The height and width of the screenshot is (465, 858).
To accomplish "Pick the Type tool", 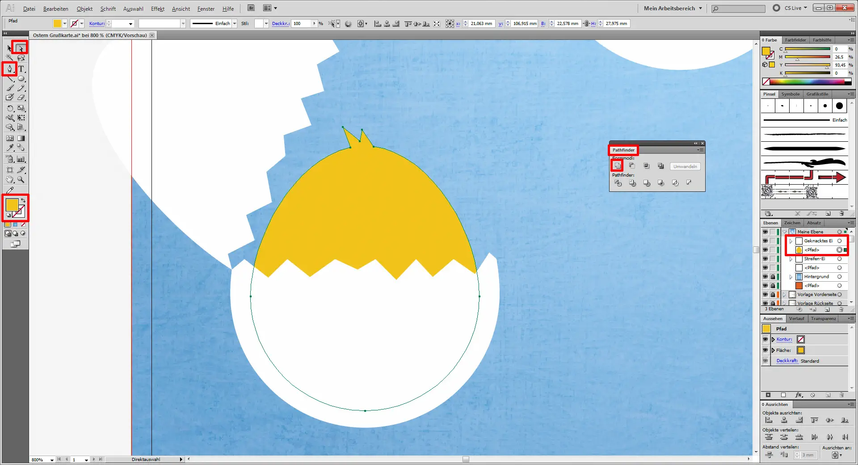I will 21,69.
